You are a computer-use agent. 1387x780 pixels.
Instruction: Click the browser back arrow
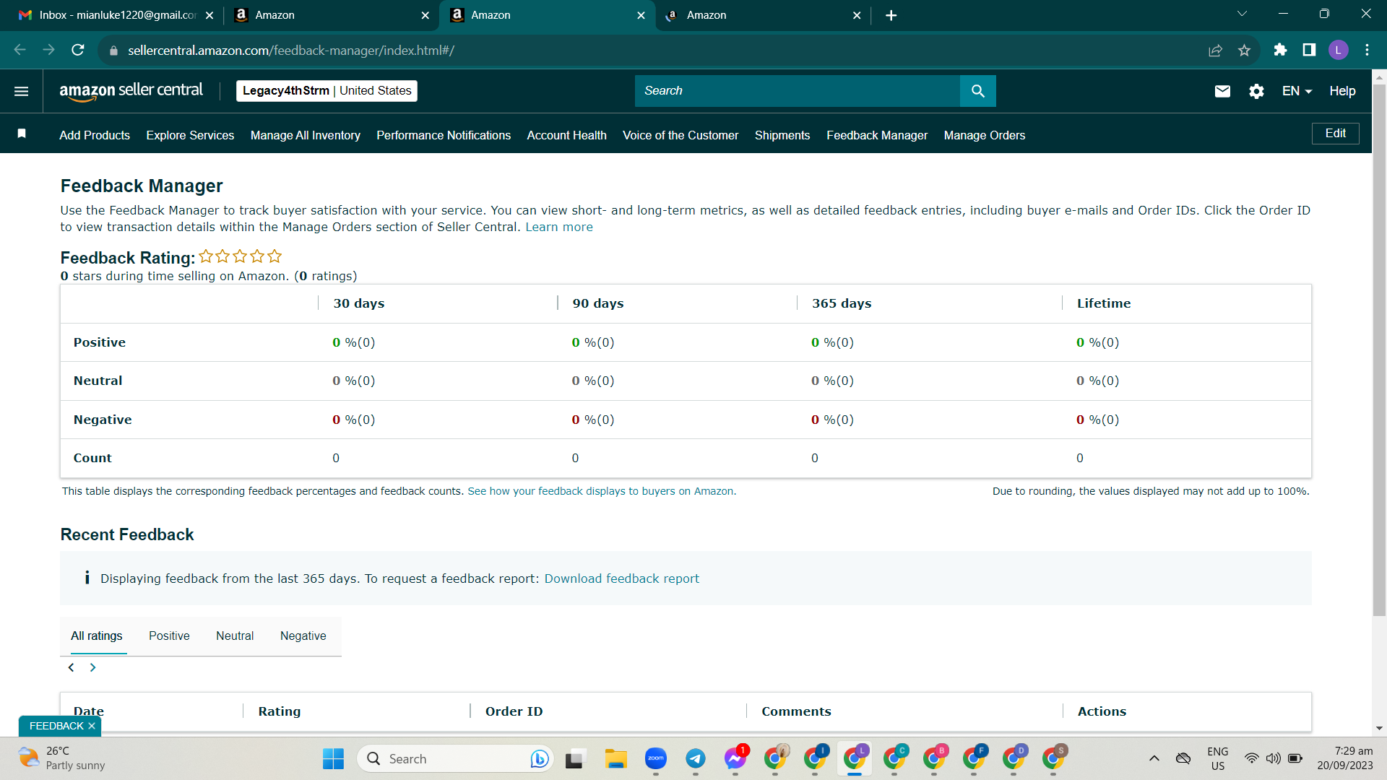[x=20, y=50]
